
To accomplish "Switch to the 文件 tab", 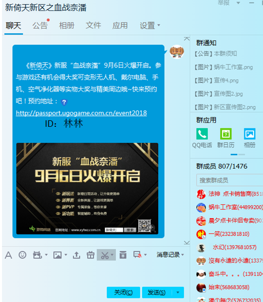I will (x=93, y=25).
